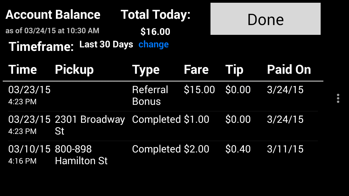Click the Tip column header

coord(234,70)
